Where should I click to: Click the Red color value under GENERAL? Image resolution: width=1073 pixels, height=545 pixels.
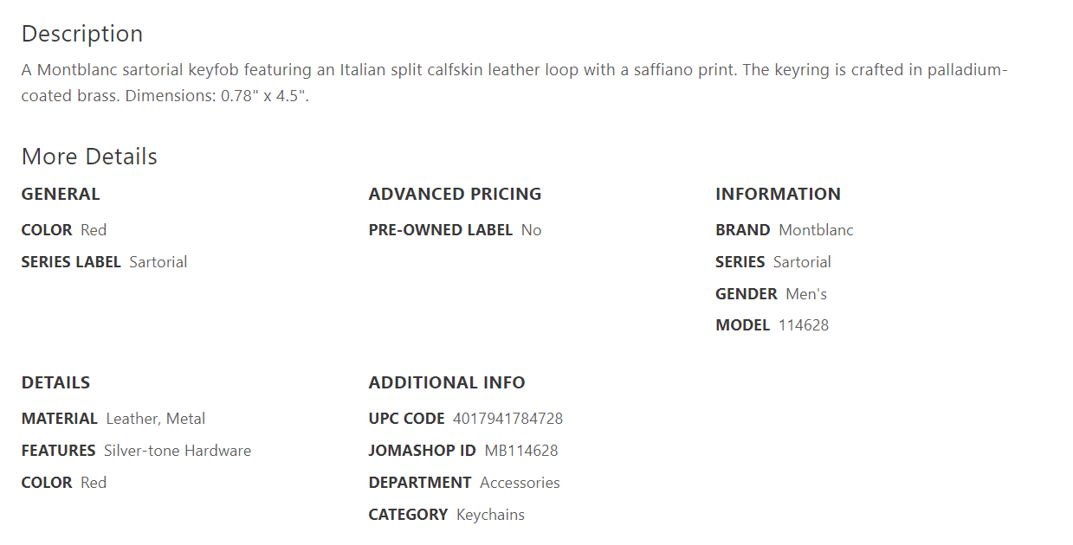click(x=94, y=230)
